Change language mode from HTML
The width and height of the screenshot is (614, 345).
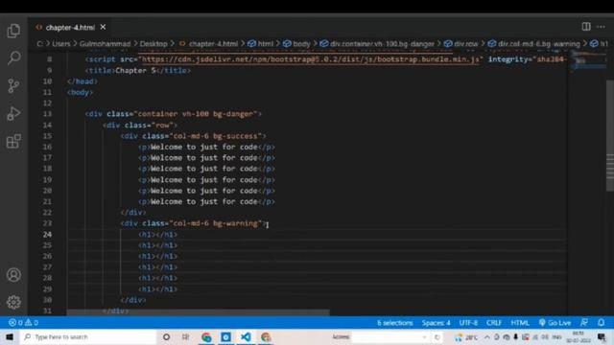[x=520, y=323]
